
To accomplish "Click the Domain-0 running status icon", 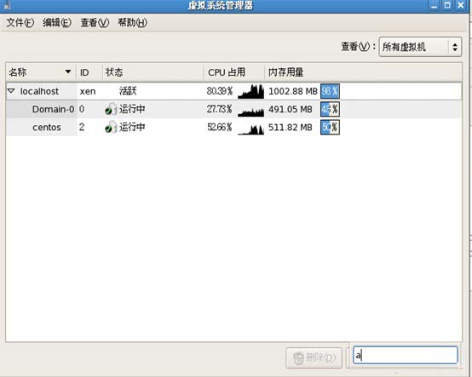I will 111,109.
